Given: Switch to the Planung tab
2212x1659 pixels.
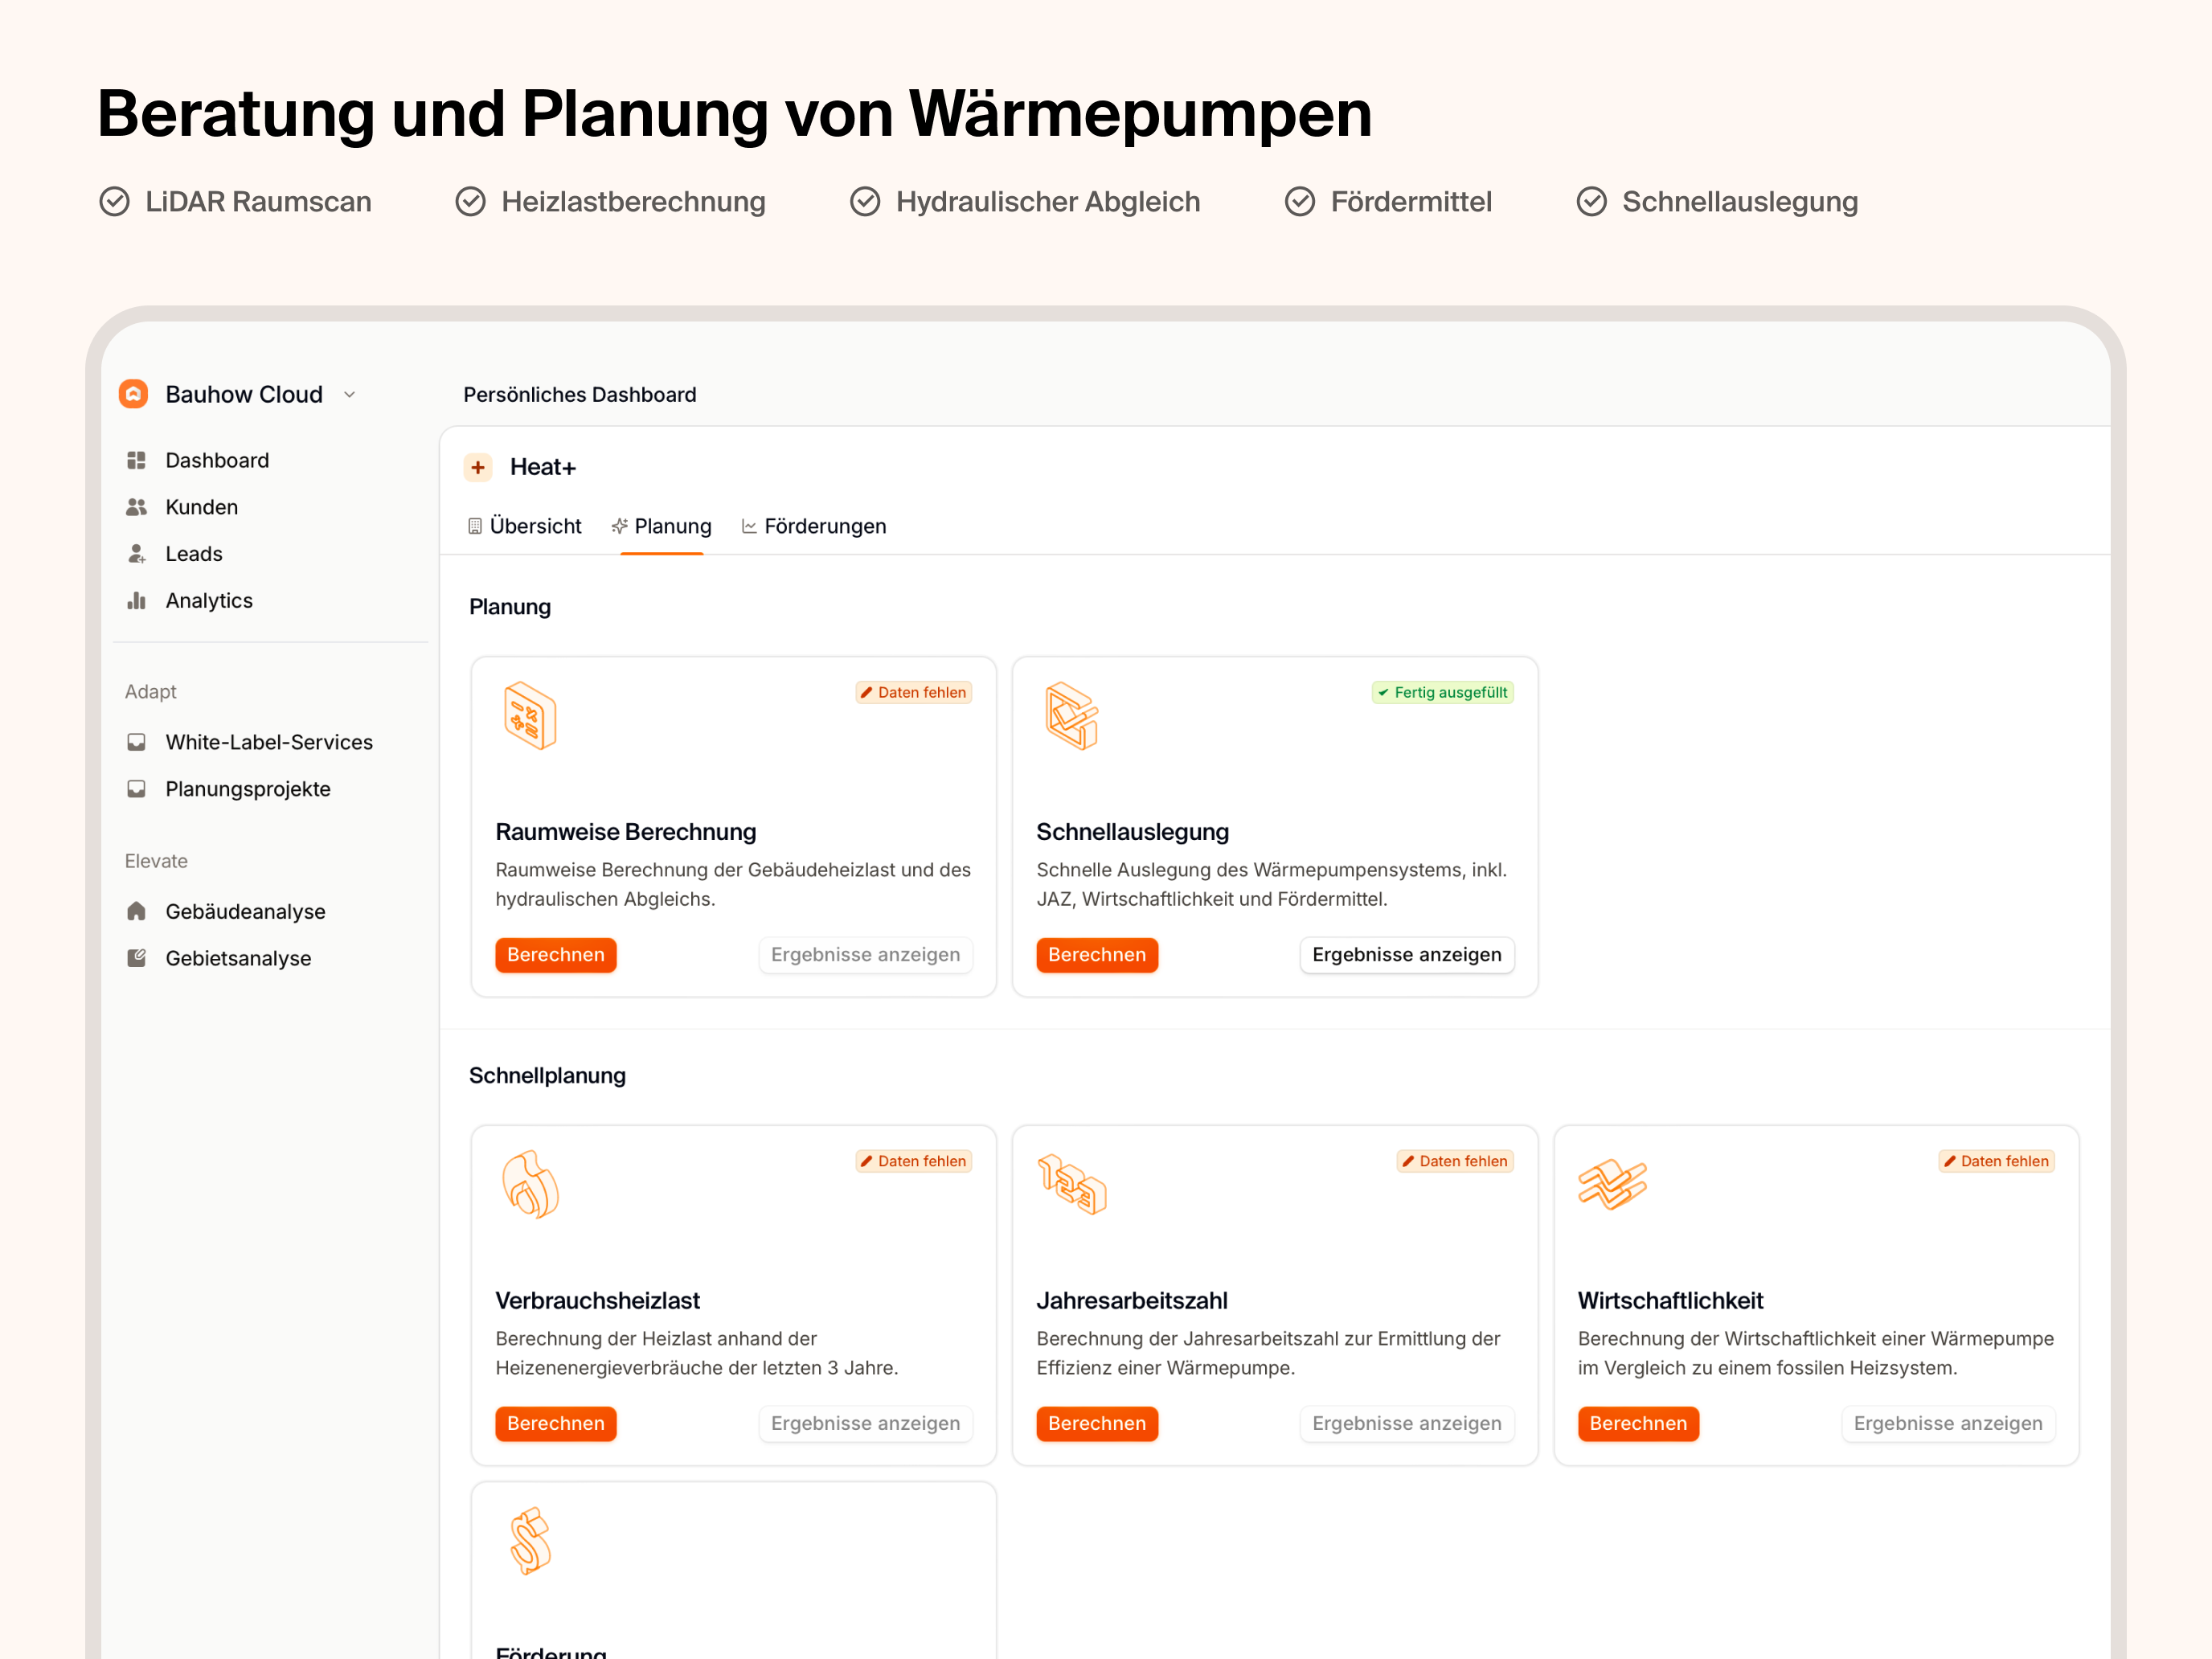Looking at the screenshot, I should (x=662, y=526).
